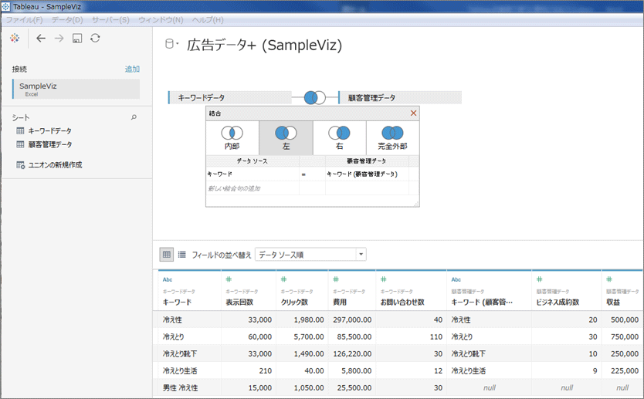644x399 pixels.
Task: Select 内部 inner join type
Action: 232,138
